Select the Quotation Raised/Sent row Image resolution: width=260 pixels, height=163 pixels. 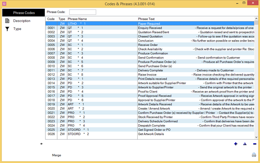point(150,32)
